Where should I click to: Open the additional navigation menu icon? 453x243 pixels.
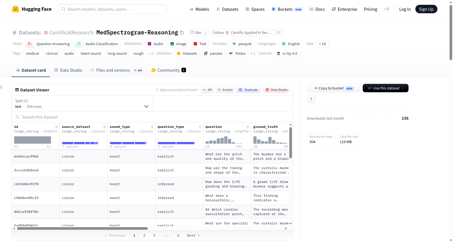click(386, 9)
